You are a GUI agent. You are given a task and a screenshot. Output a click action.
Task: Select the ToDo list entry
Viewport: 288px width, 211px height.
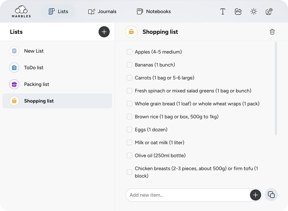(x=34, y=68)
